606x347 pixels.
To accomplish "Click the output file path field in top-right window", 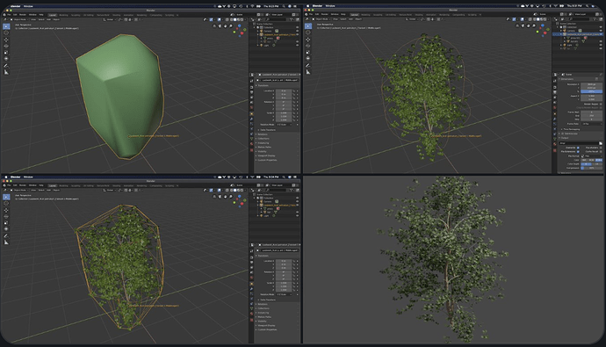I will coord(579,143).
